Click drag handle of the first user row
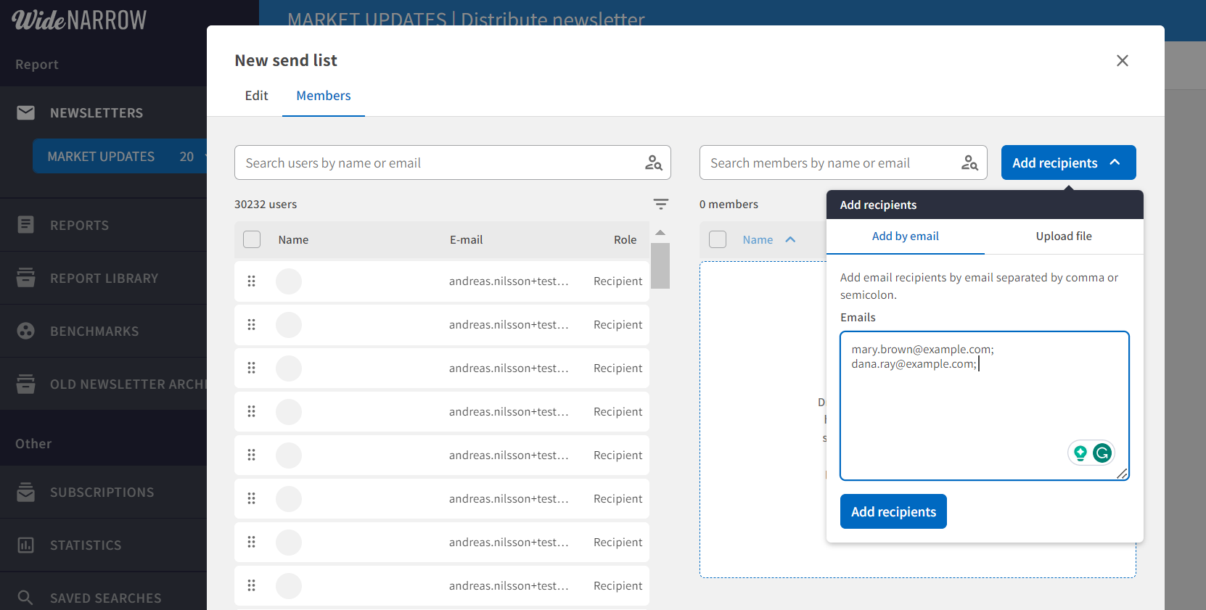1206x610 pixels. pos(251,281)
